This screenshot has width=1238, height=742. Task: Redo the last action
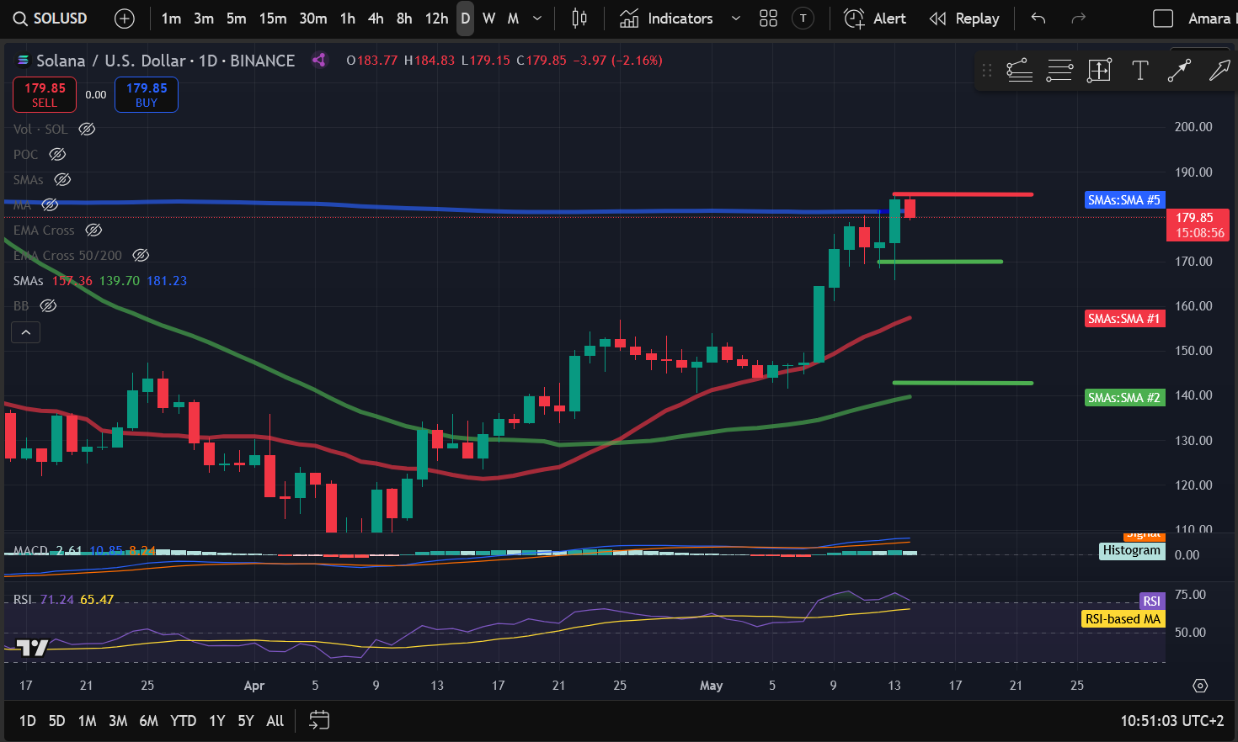pos(1078,19)
